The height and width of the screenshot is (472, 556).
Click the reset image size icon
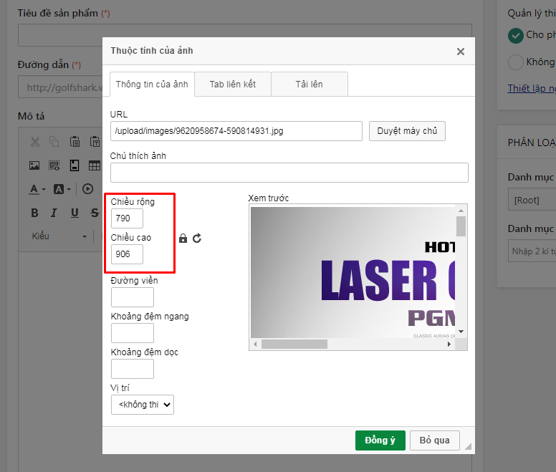coord(197,239)
